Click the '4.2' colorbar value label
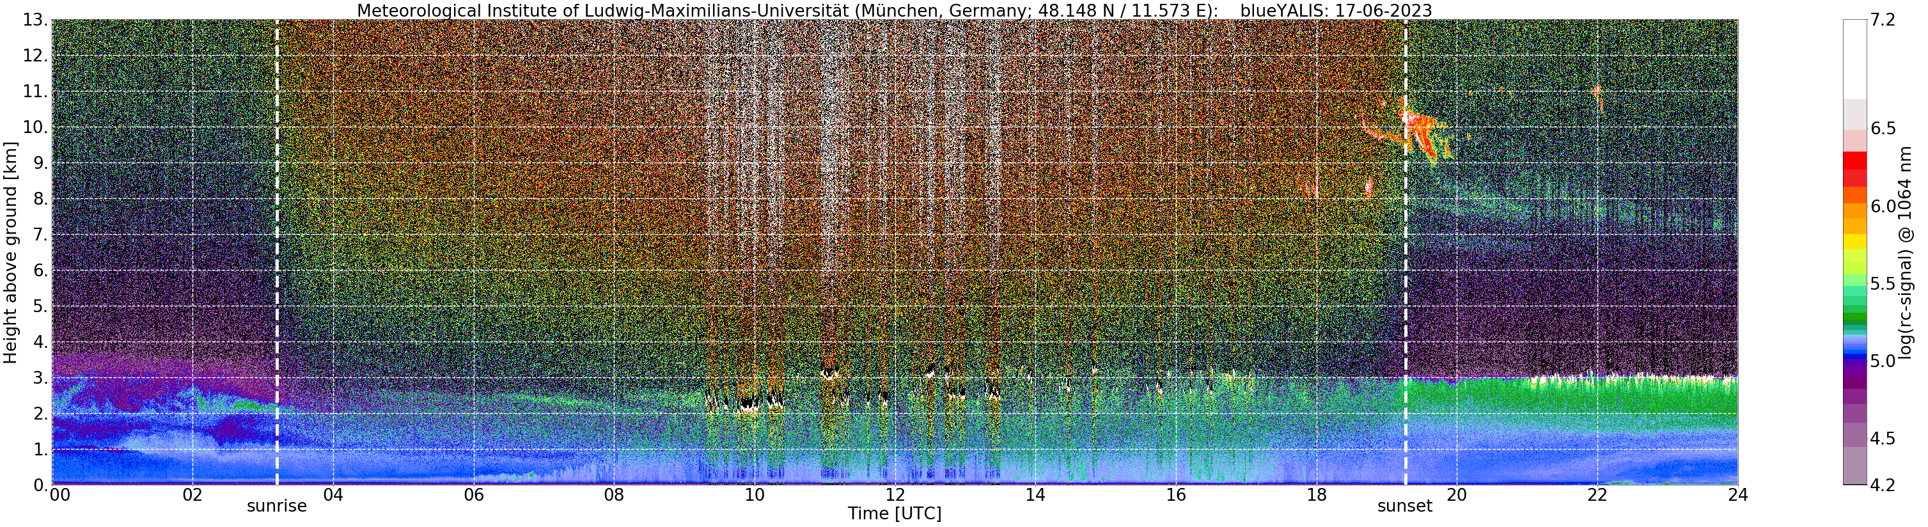This screenshot has height=527, width=1928. (x=1883, y=485)
